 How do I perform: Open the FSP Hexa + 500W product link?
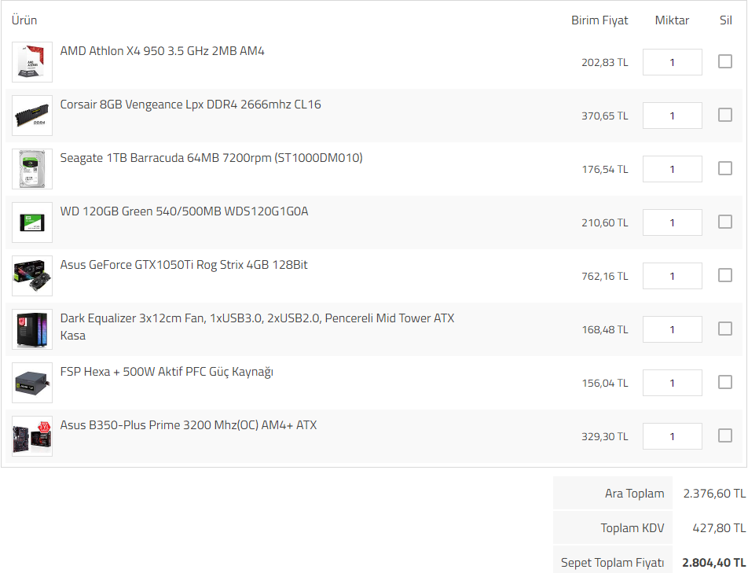pos(167,372)
